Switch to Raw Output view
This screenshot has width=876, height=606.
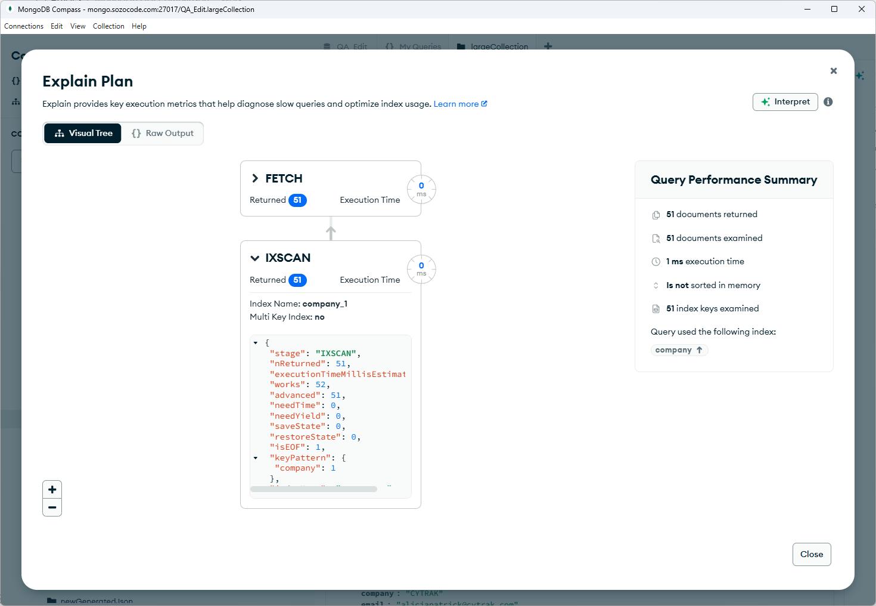click(163, 134)
